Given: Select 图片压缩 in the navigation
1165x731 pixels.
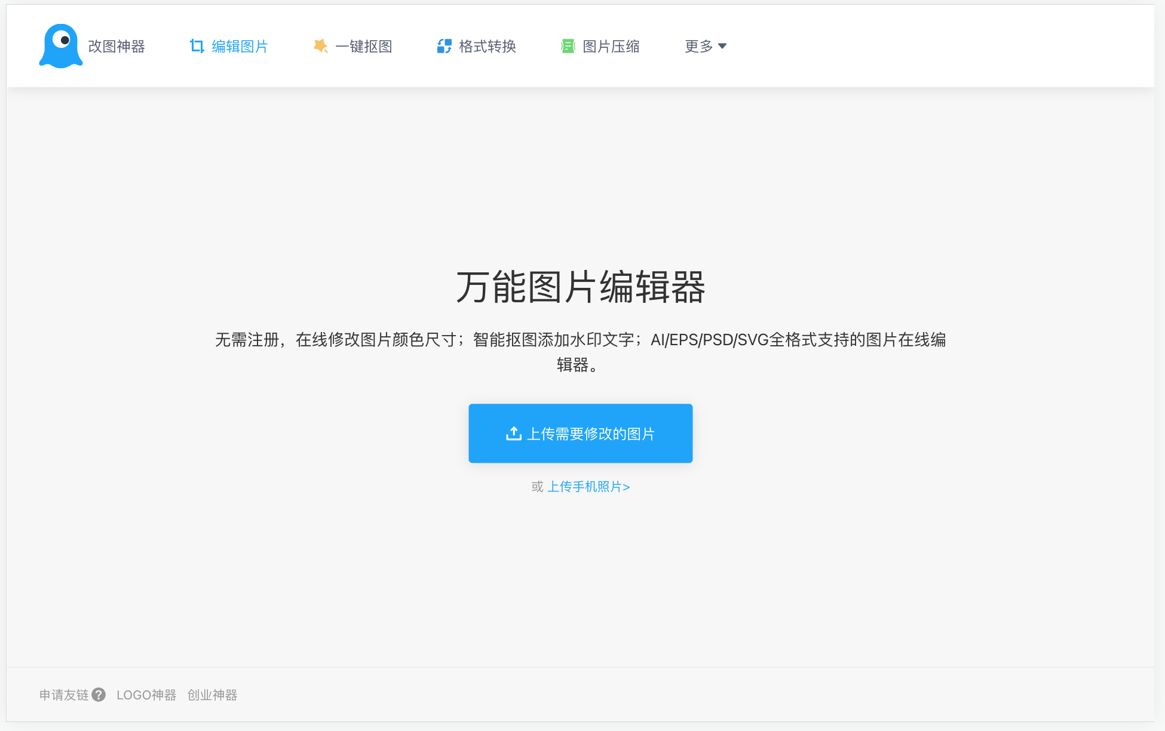Looking at the screenshot, I should pyautogui.click(x=611, y=46).
